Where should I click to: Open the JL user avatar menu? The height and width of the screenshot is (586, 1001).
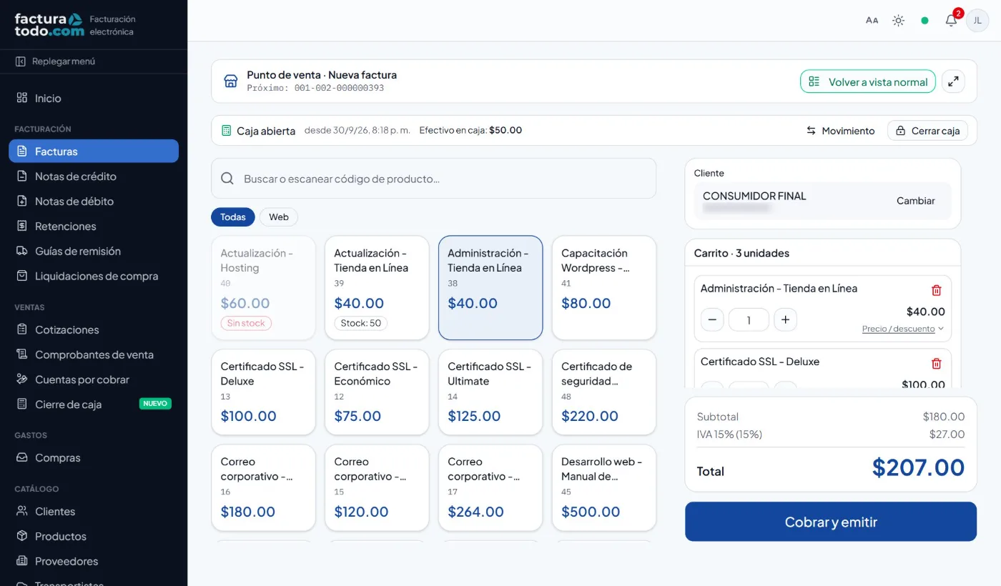pos(977,21)
